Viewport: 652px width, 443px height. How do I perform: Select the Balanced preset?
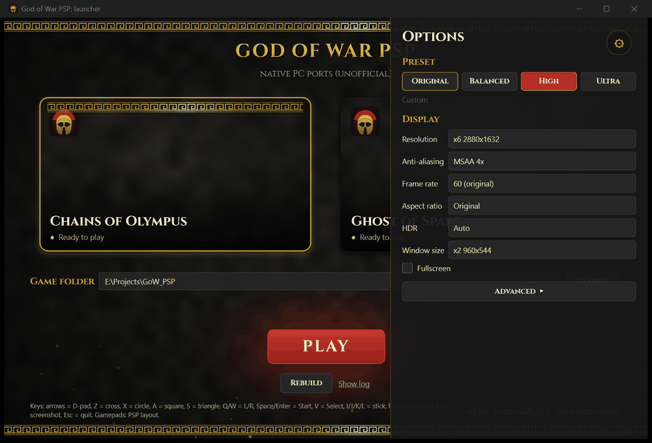click(x=490, y=81)
